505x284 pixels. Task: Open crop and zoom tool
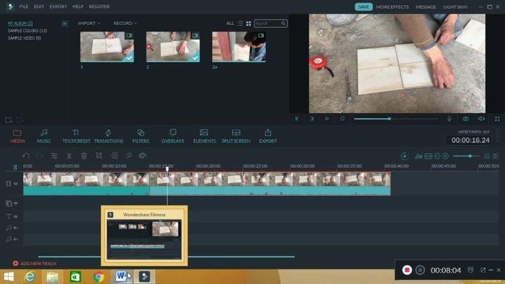pos(99,156)
